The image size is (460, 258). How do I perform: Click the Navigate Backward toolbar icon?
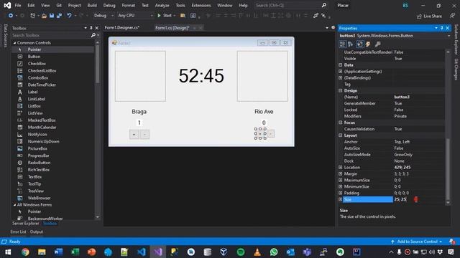10,16
